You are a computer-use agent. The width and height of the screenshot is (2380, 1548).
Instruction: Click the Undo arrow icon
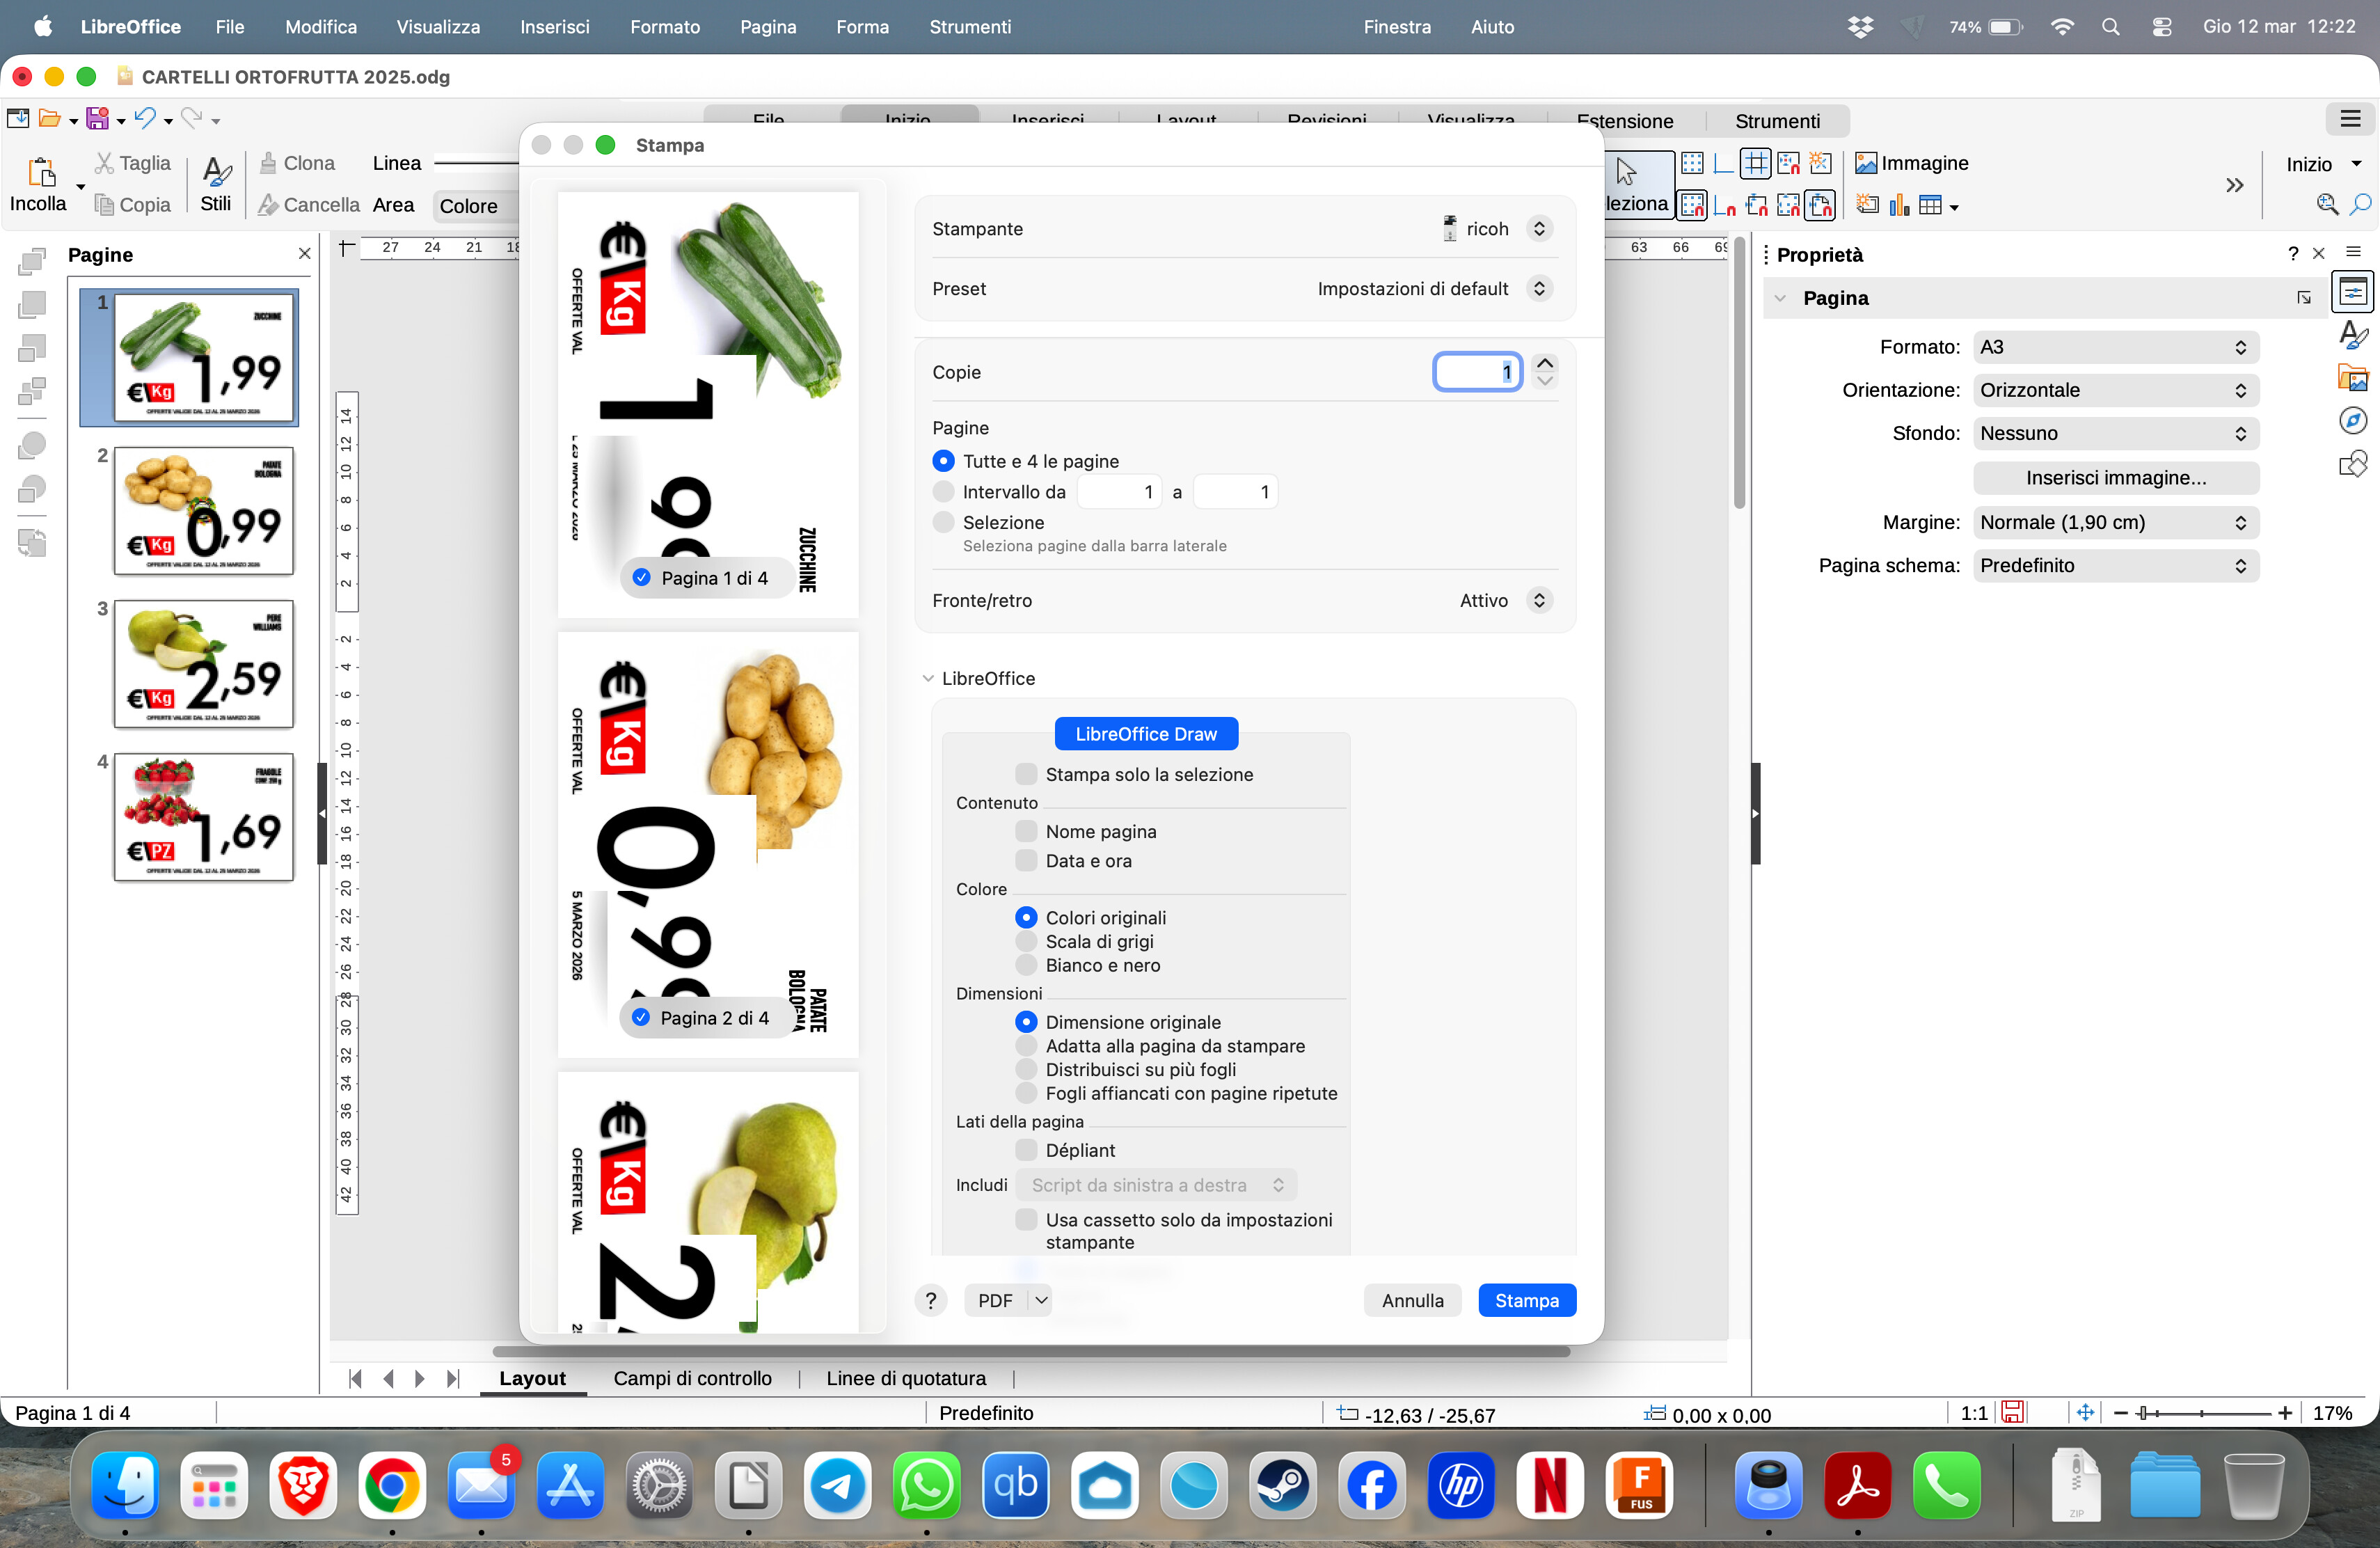pyautogui.click(x=145, y=119)
